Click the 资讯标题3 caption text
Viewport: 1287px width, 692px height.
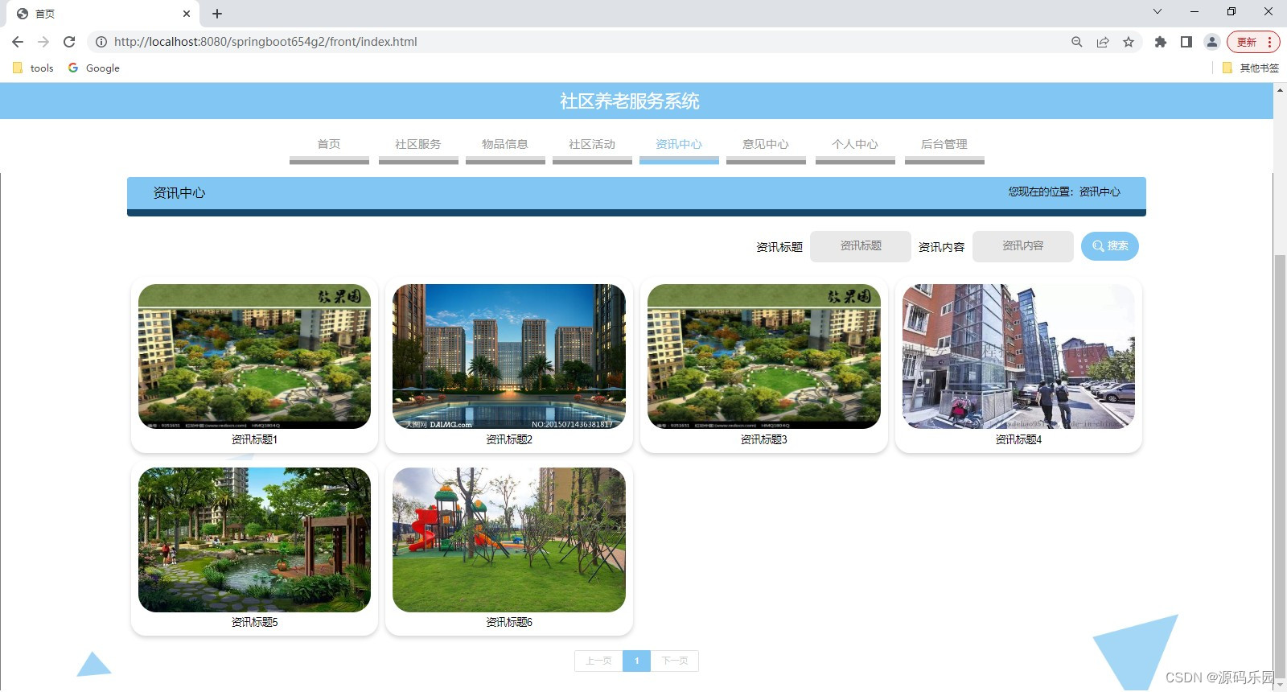click(x=764, y=440)
